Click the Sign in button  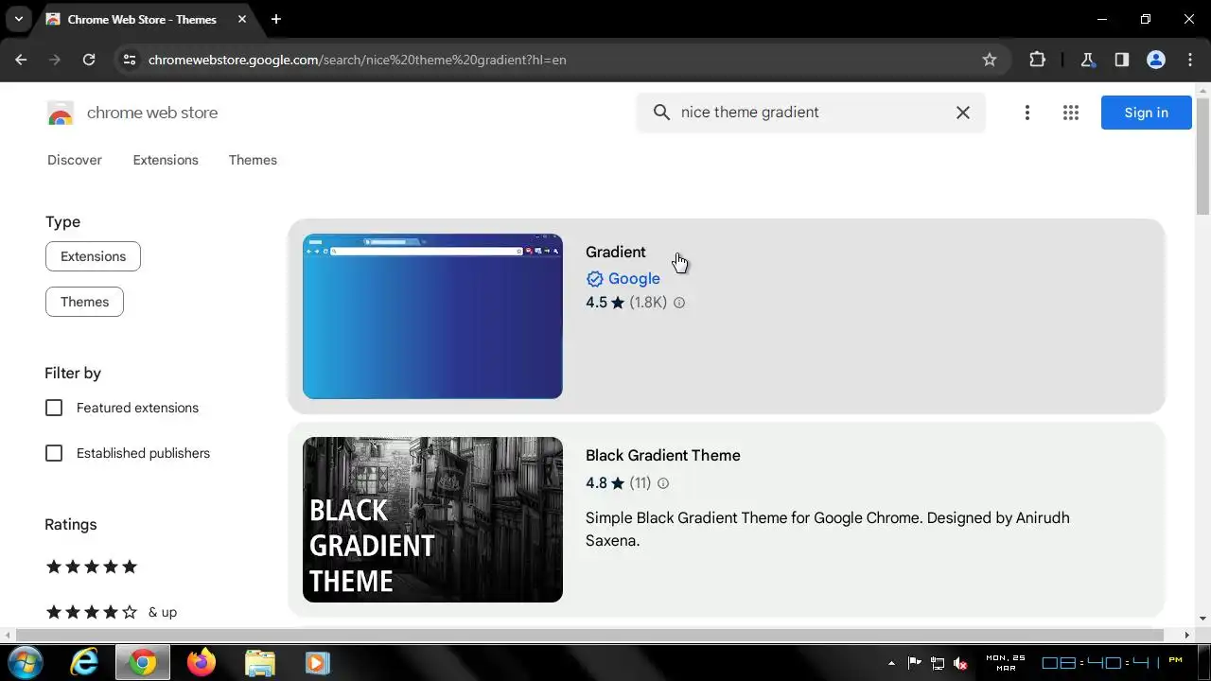coord(1146,113)
